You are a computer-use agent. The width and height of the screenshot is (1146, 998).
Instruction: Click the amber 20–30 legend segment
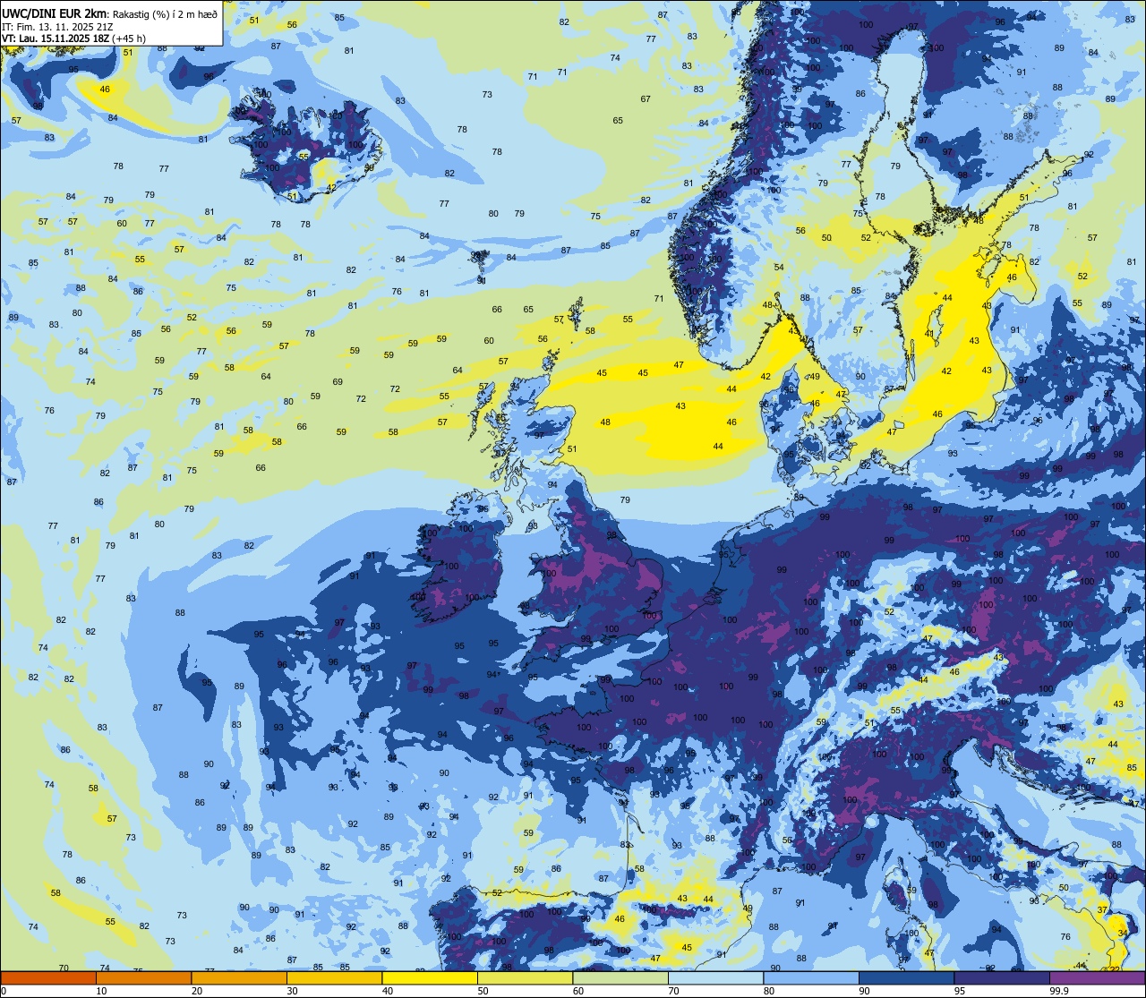[239, 977]
